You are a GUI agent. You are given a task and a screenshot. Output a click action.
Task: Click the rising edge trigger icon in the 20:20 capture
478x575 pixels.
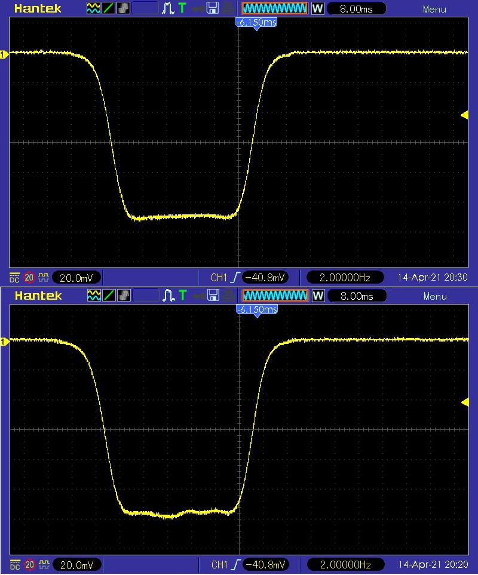pos(235,565)
